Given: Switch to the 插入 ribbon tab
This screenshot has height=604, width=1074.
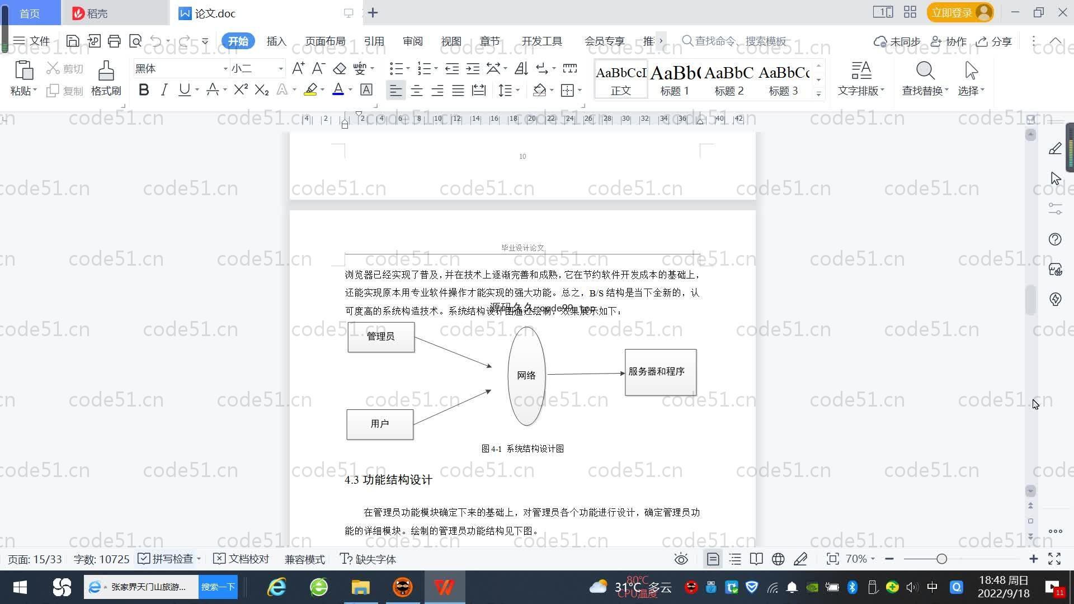Looking at the screenshot, I should click(x=276, y=41).
